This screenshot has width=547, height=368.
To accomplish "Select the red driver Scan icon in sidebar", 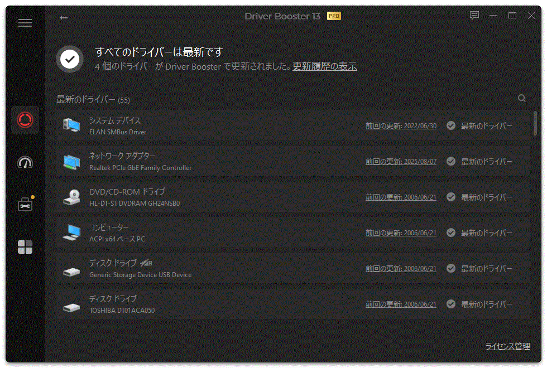I will point(25,120).
